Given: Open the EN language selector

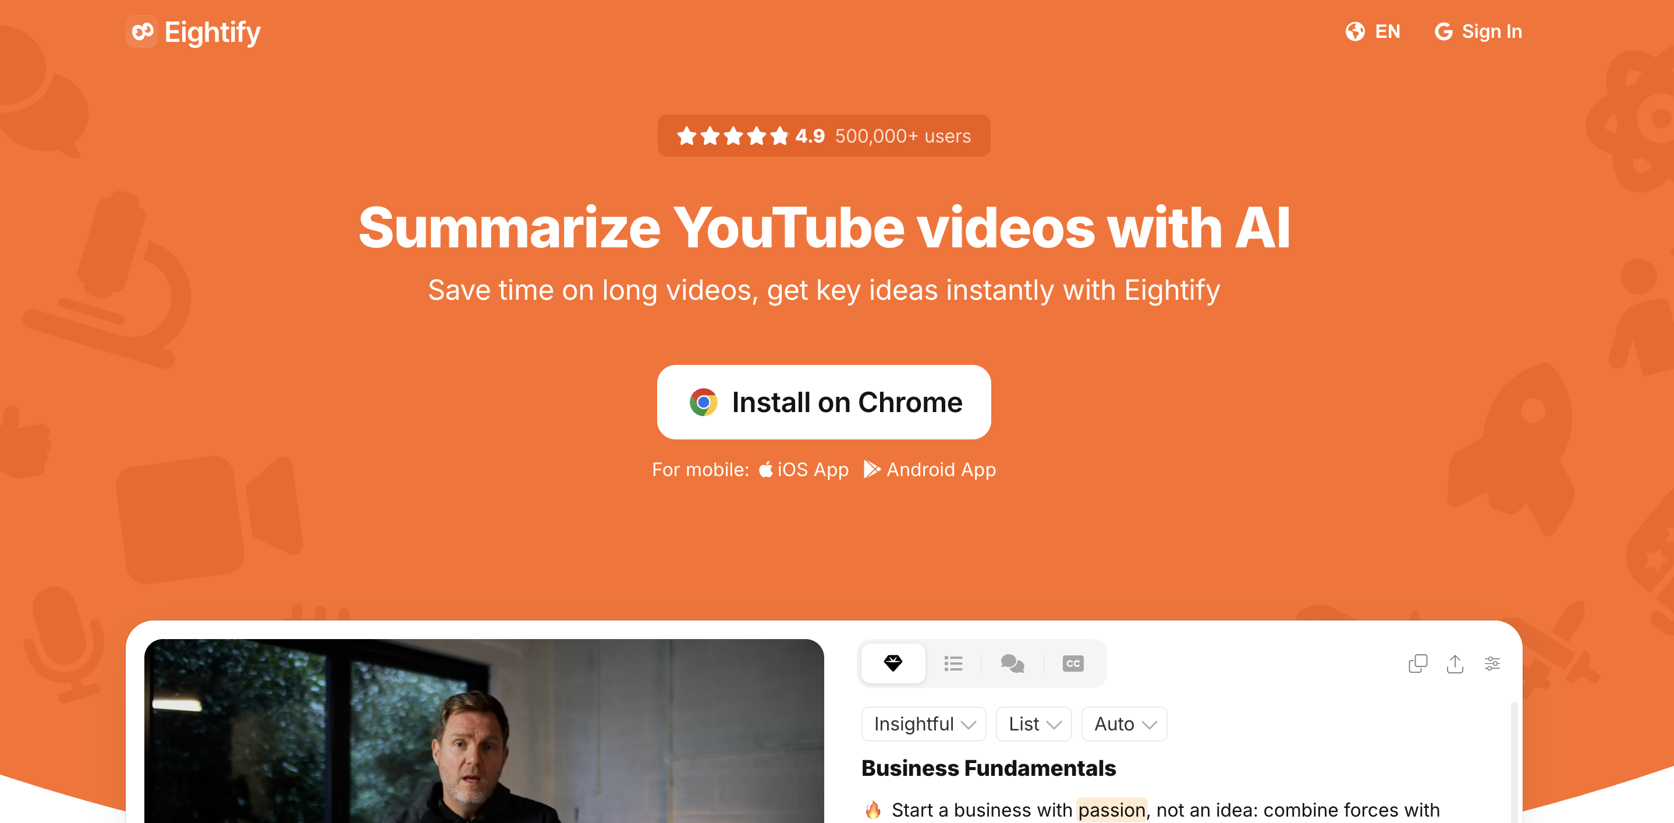Looking at the screenshot, I should point(1372,31).
